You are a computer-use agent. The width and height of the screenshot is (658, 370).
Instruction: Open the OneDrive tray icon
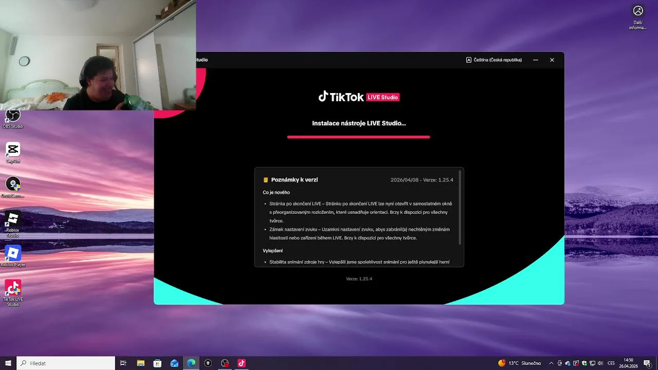[568, 363]
